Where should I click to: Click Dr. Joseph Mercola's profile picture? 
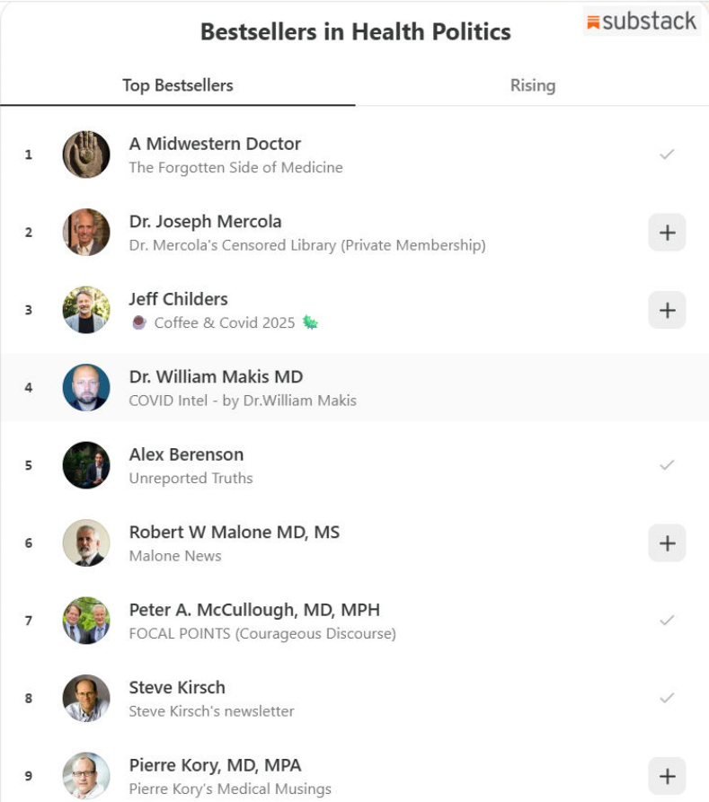[86, 233]
